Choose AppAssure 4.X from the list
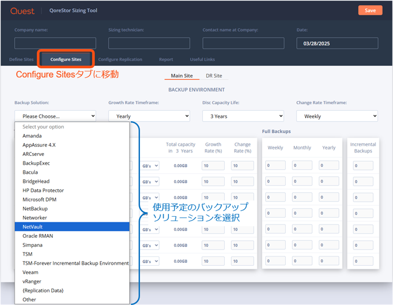The width and height of the screenshot is (393, 305). pyautogui.click(x=72, y=145)
